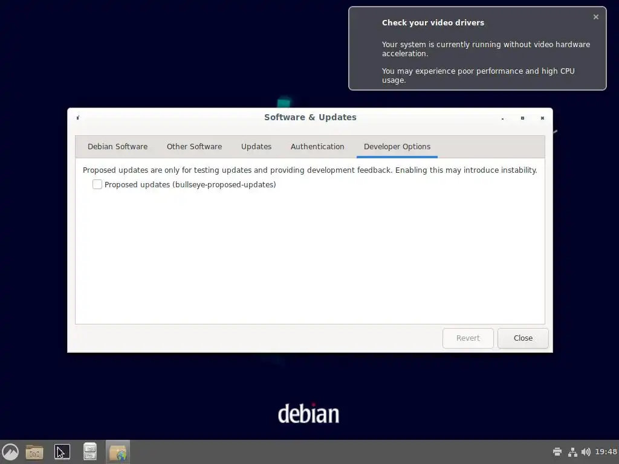Close Software & Updates via title bar X

(x=542, y=118)
